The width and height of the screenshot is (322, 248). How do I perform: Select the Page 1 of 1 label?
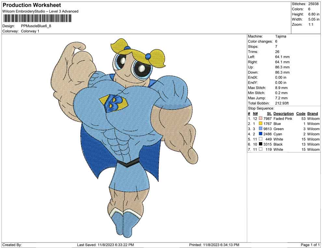pyautogui.click(x=309, y=245)
